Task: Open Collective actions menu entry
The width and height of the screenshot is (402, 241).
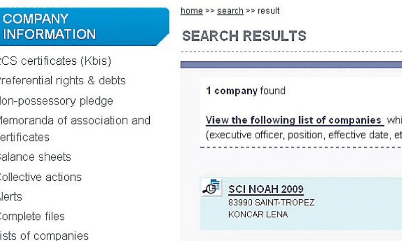Action: click(40, 177)
